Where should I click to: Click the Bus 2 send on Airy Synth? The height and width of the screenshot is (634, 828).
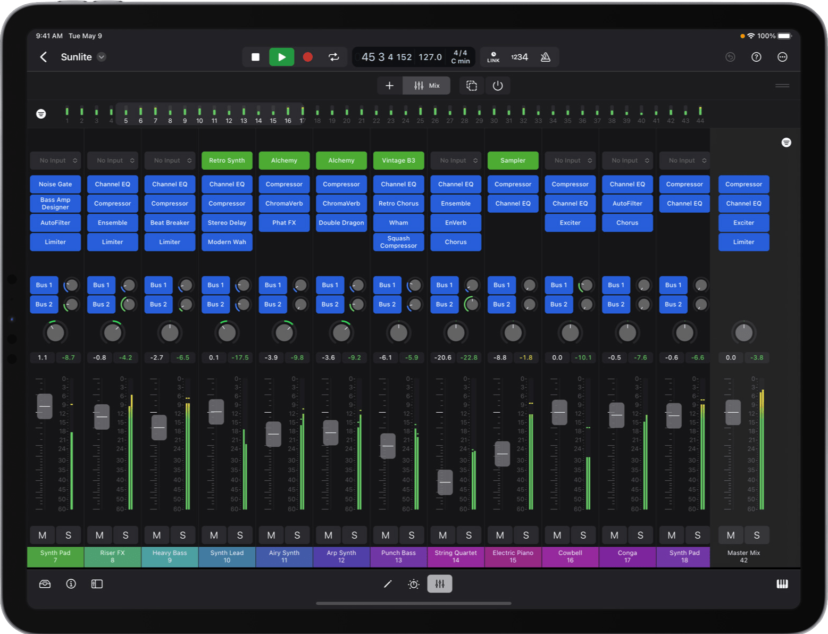tap(273, 304)
